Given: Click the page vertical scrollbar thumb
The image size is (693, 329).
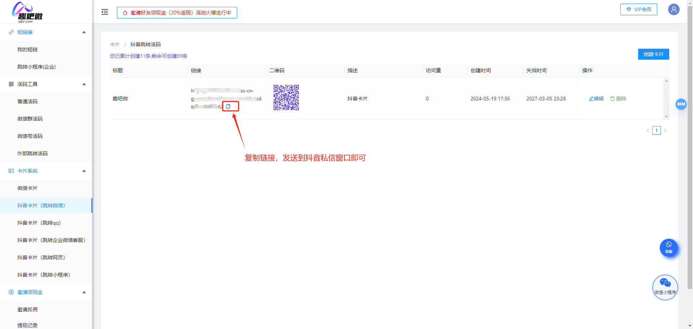Looking at the screenshot, I should coord(690,148).
